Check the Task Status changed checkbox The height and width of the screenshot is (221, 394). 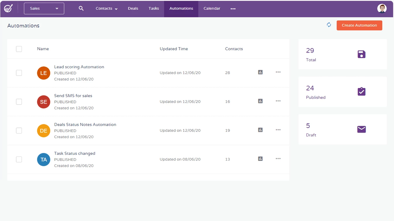point(19,159)
